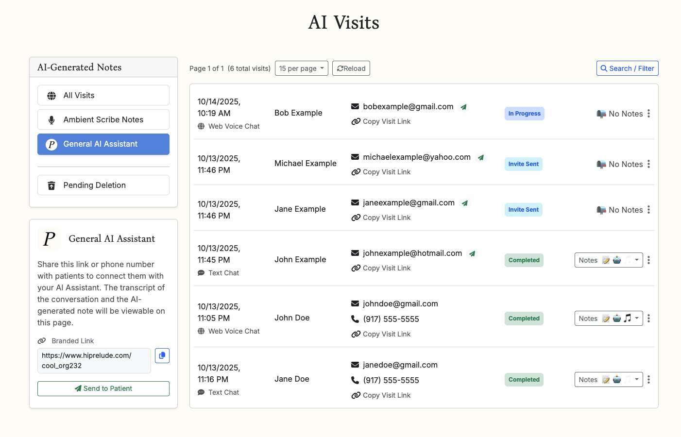Open the 15 per page dropdown
The image size is (681, 437).
pyautogui.click(x=301, y=68)
